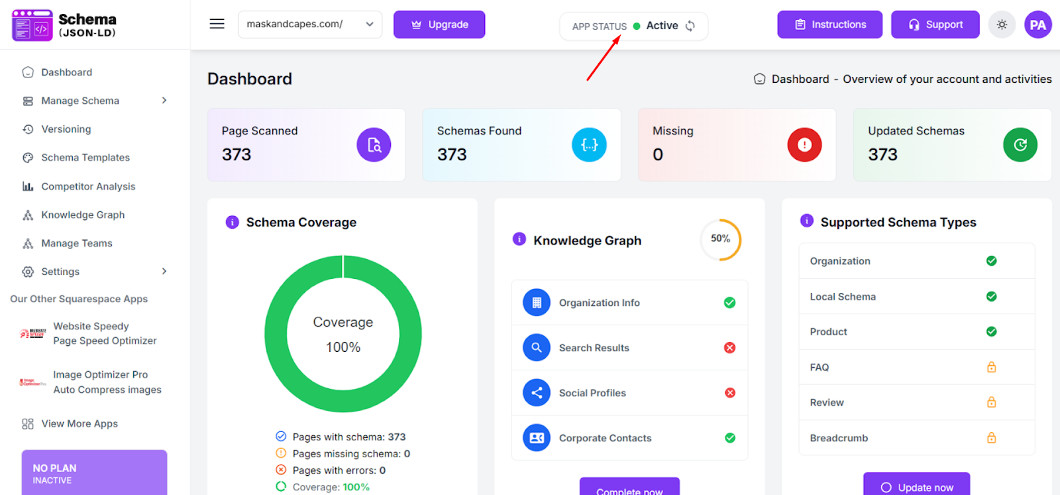
Task: Go to Schema Templates in sidebar
Action: tap(85, 158)
